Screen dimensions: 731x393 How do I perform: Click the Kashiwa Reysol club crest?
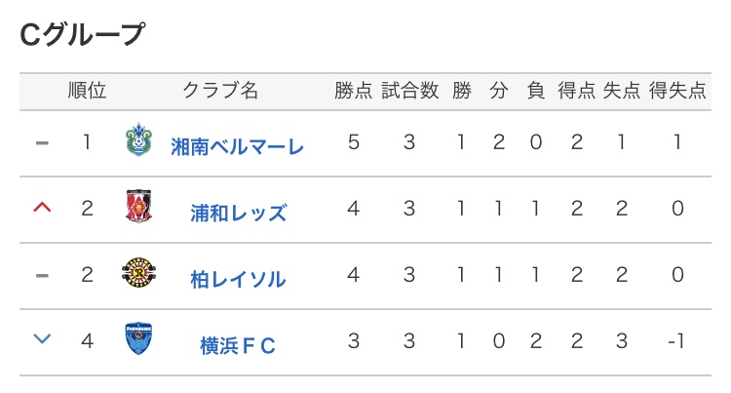coord(138,274)
